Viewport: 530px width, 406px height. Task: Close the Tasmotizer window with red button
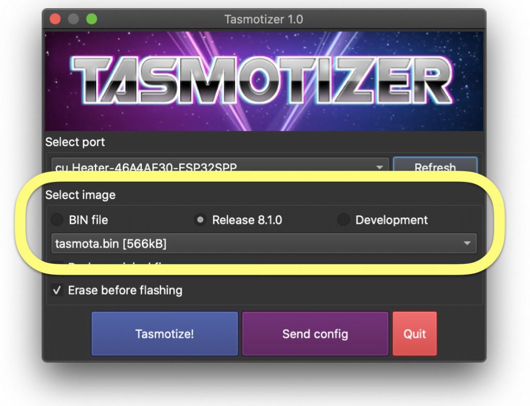tap(55, 19)
